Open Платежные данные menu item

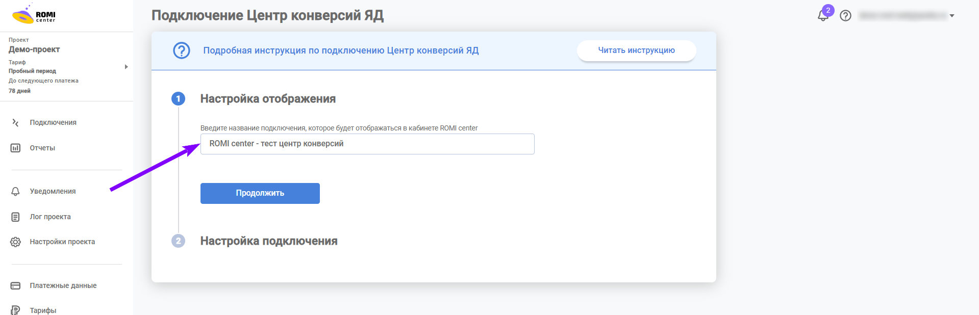(63, 285)
